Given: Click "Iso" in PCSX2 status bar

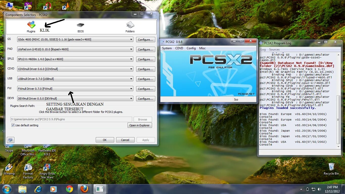Looking at the screenshot, I should (x=236, y=100).
